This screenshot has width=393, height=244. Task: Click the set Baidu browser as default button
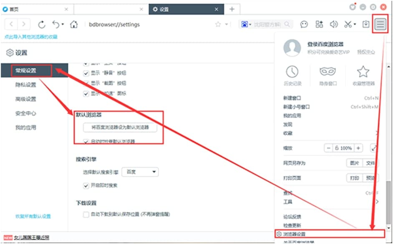pyautogui.click(x=120, y=127)
